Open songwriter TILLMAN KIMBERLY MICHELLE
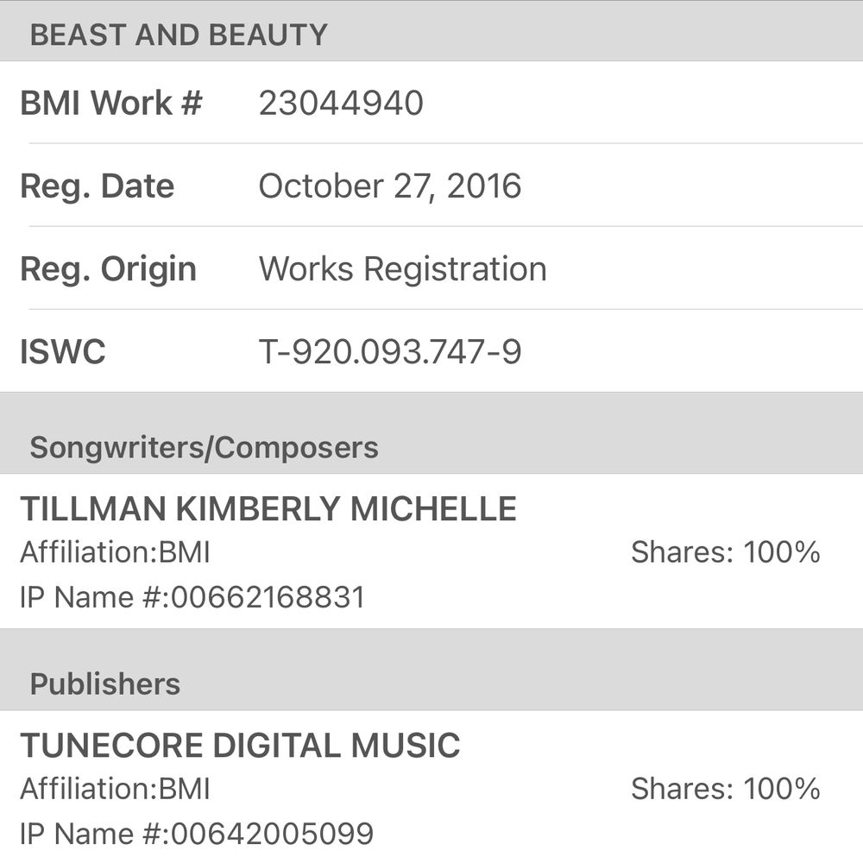The image size is (863, 863). click(268, 509)
